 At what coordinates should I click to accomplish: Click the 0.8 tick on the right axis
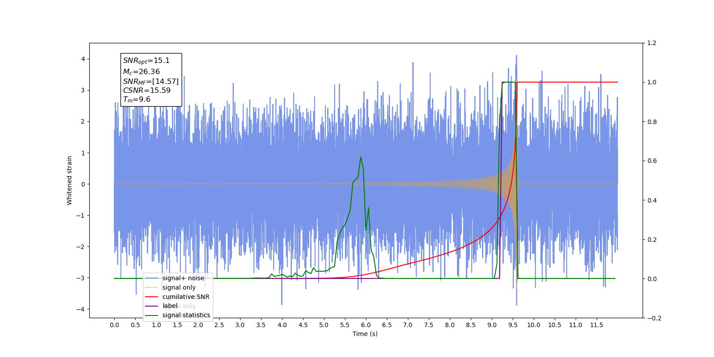(x=652, y=121)
